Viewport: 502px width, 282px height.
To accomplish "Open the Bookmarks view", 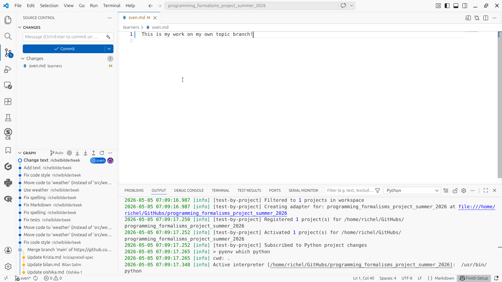I will tap(8, 150).
